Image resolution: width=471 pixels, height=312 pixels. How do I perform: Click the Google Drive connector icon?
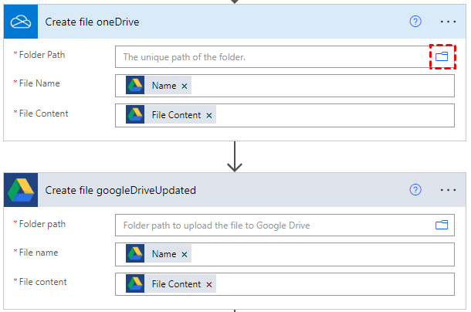(x=19, y=189)
